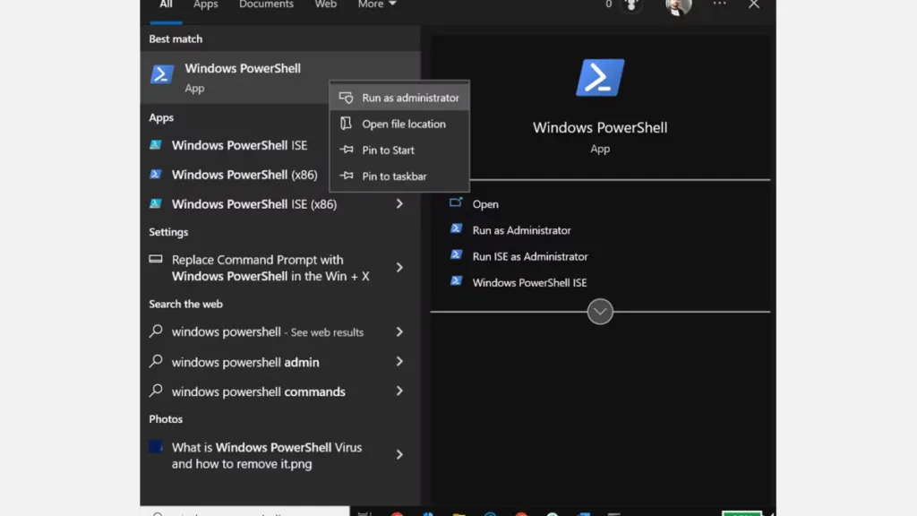The image size is (917, 516).
Task: Click PowerShell icon beside Run ISE as Administrator
Action: pos(456,255)
